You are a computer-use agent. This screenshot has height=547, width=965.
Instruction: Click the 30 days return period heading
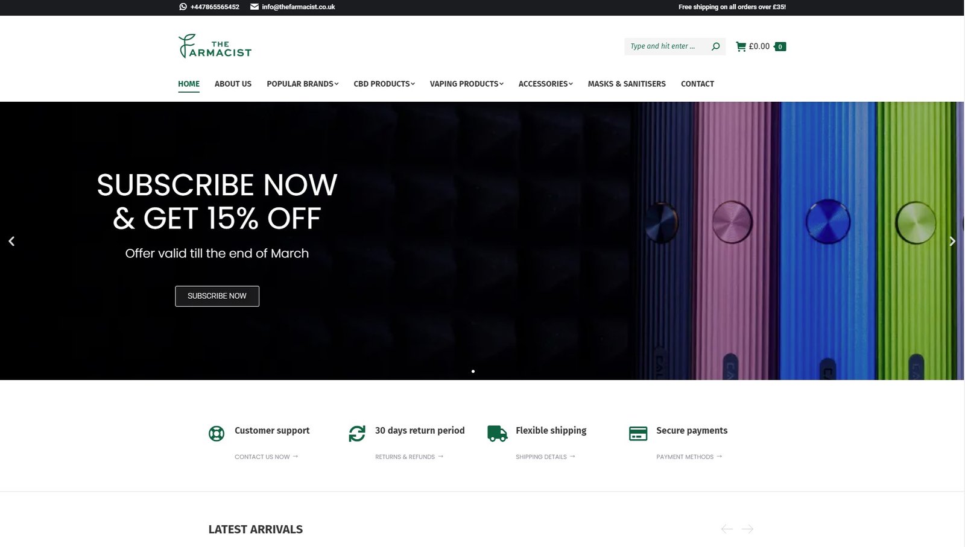420,430
